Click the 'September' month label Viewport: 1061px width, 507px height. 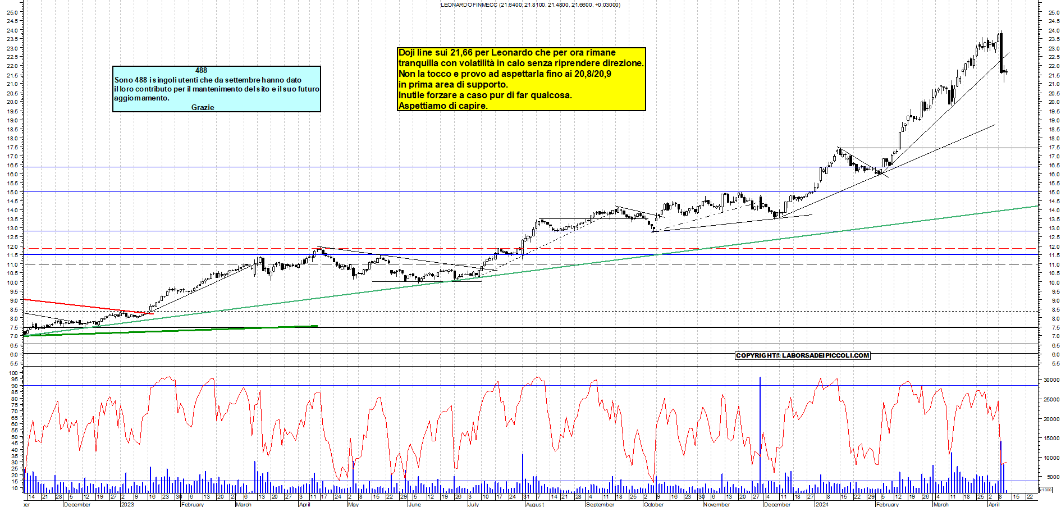[600, 504]
